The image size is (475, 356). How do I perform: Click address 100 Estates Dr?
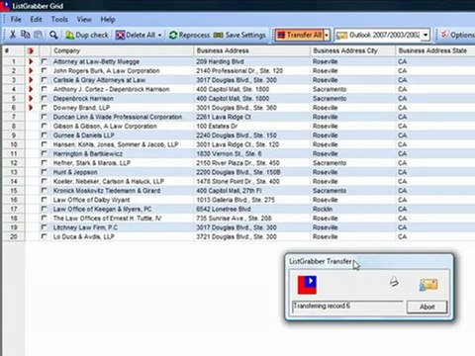[x=217, y=126]
